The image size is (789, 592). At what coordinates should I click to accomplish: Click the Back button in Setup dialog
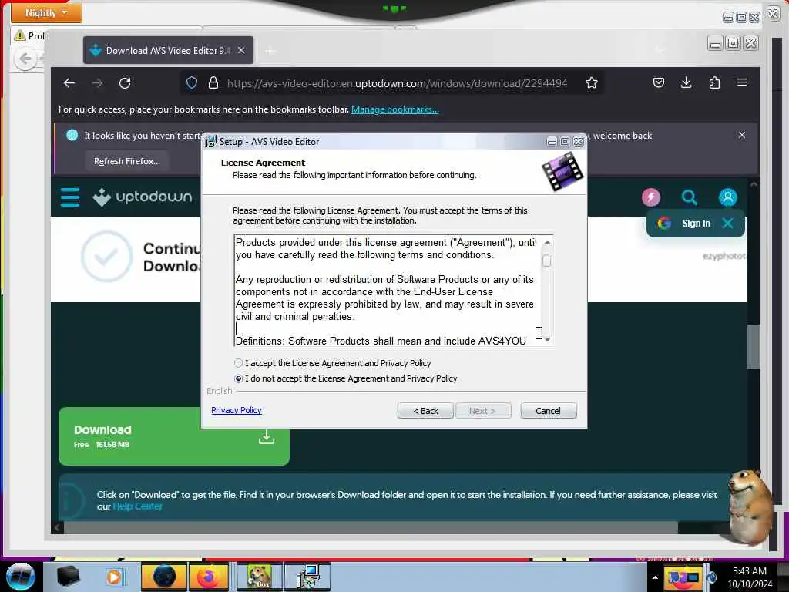[425, 411]
